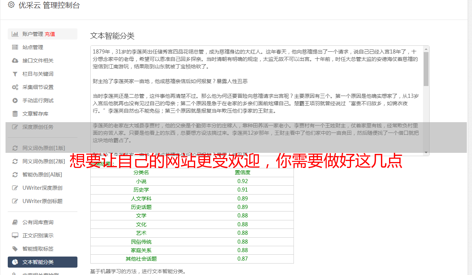This screenshot has width=472, height=275.
Task: Click the 0.87 confidence value
Action: click(x=243, y=259)
